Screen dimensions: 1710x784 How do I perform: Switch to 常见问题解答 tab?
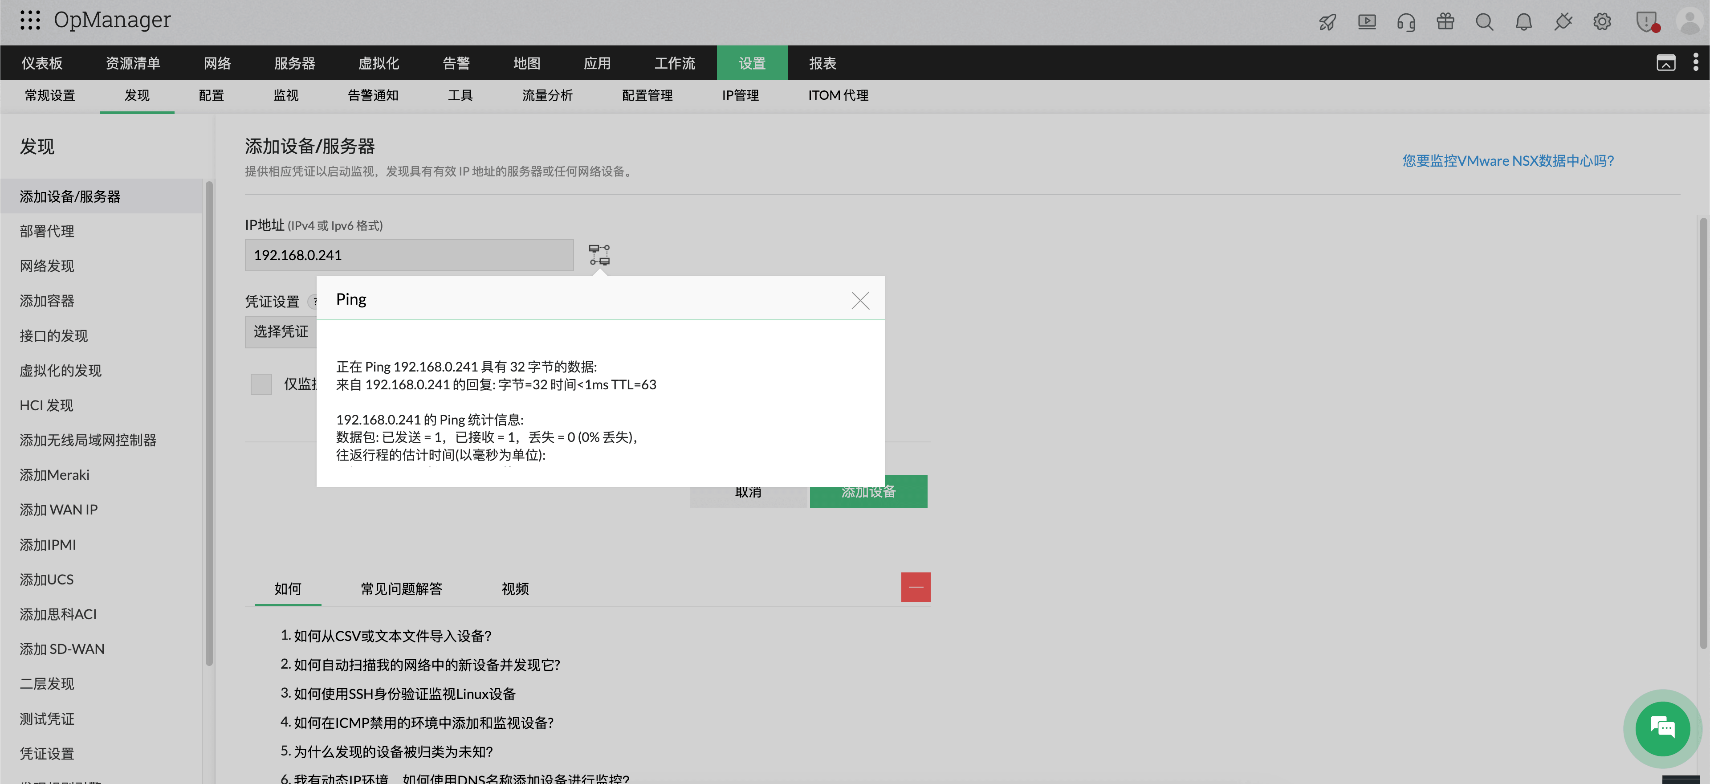[401, 589]
